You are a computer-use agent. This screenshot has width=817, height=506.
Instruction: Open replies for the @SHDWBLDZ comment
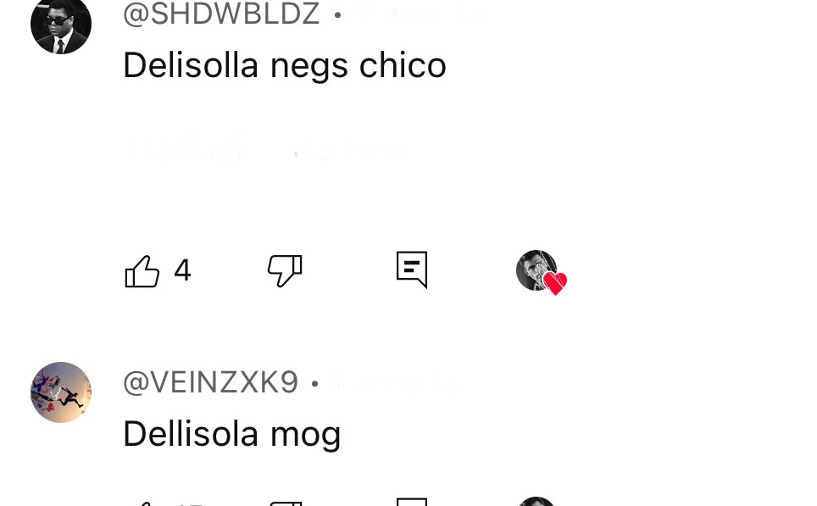412,270
